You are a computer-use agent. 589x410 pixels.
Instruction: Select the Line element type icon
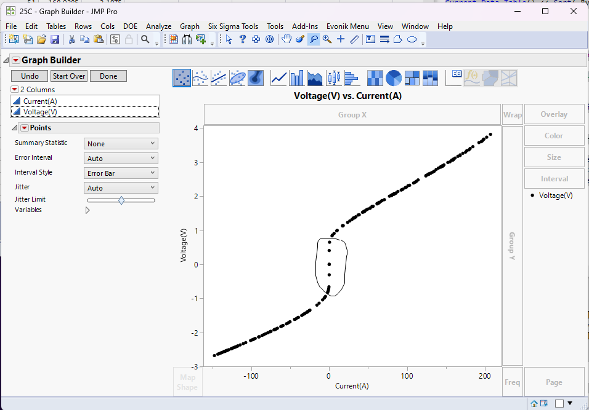[279, 78]
